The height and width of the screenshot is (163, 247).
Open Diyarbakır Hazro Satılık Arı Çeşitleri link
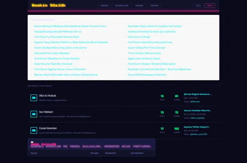155,26
